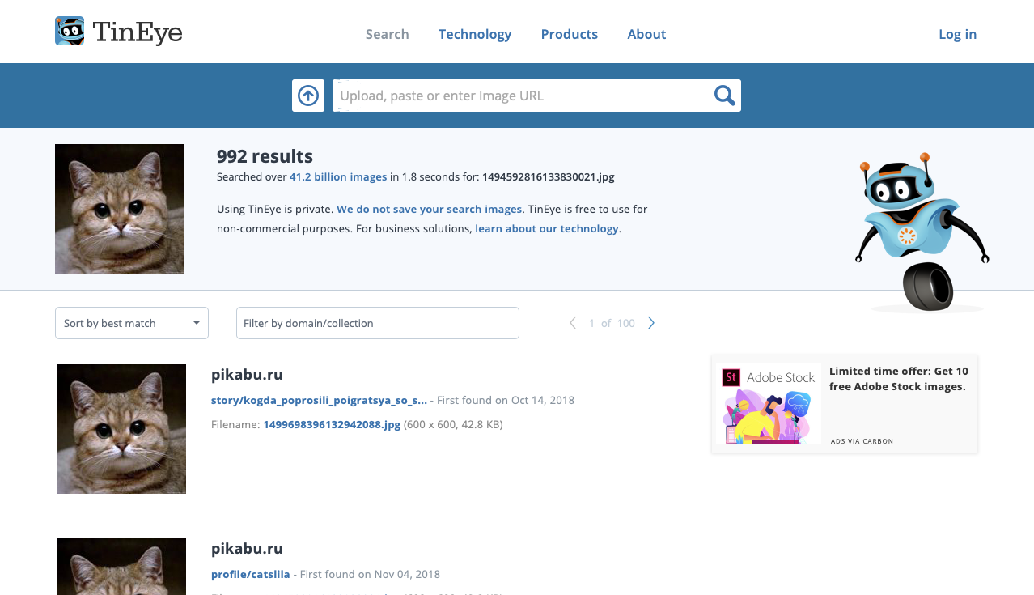
Task: Open the Sort by best match dropdown
Action: coord(132,323)
